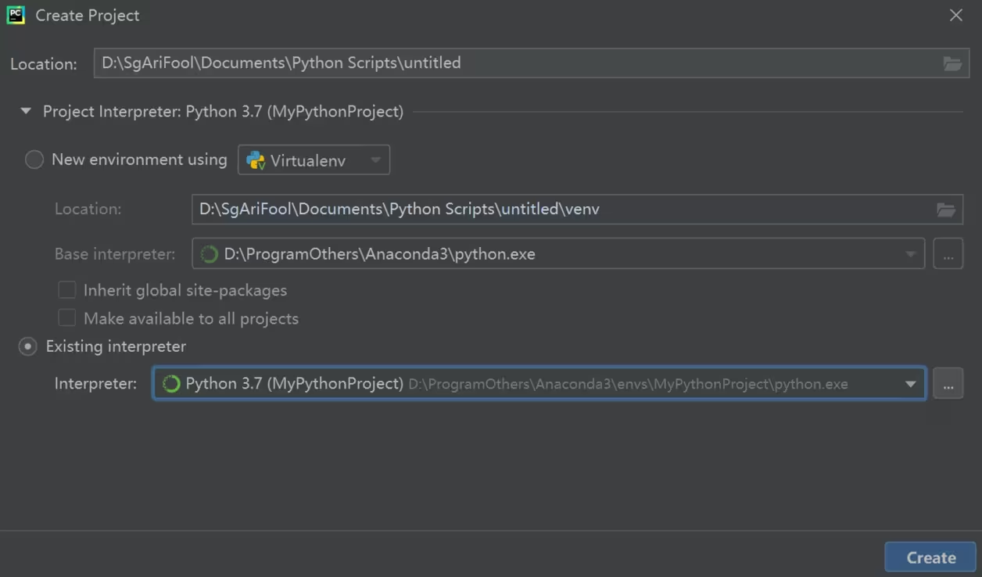Click the Existing interpreter label
982x577 pixels.
(116, 346)
